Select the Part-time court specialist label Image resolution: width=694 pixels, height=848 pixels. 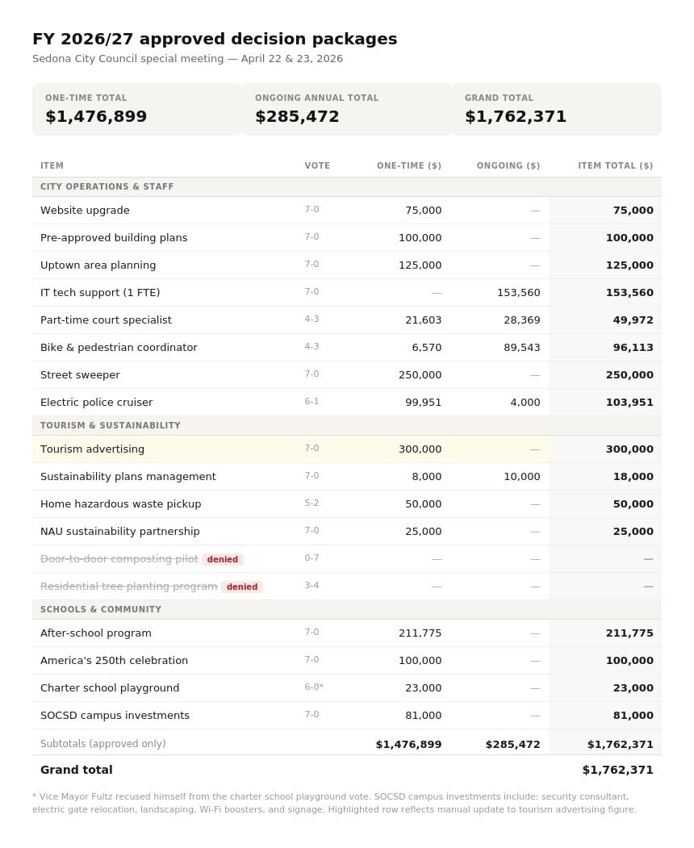pyautogui.click(x=106, y=320)
